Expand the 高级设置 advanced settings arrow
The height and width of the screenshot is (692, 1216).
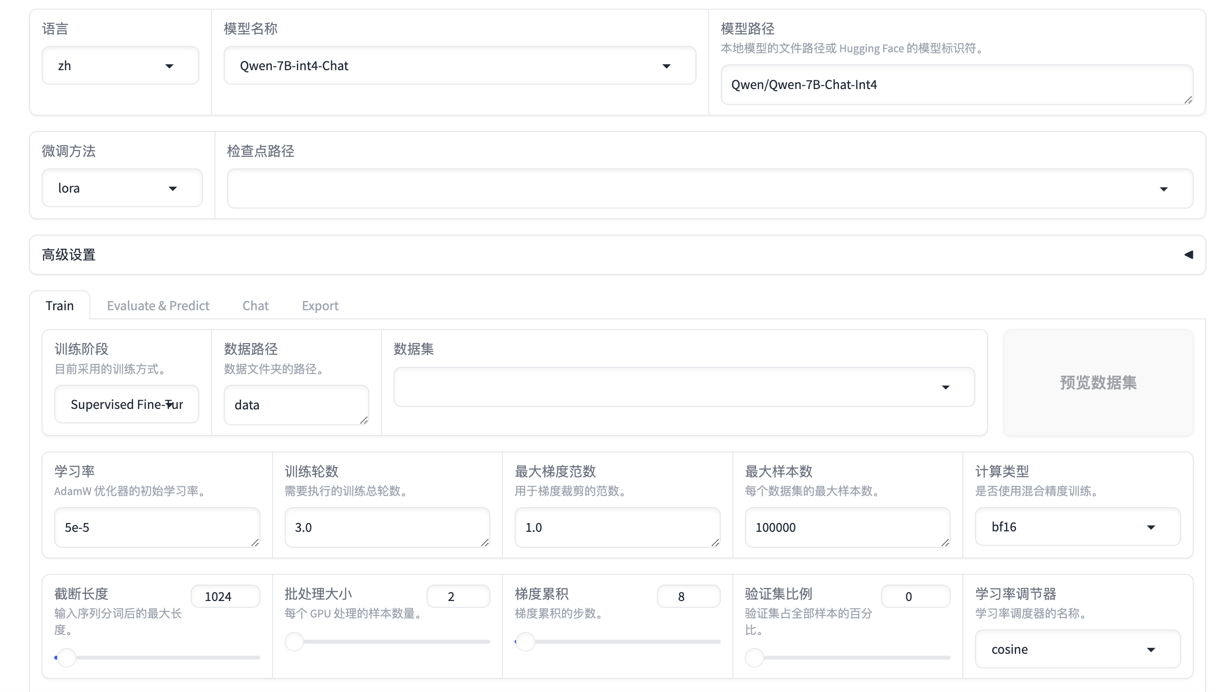pyautogui.click(x=1188, y=255)
